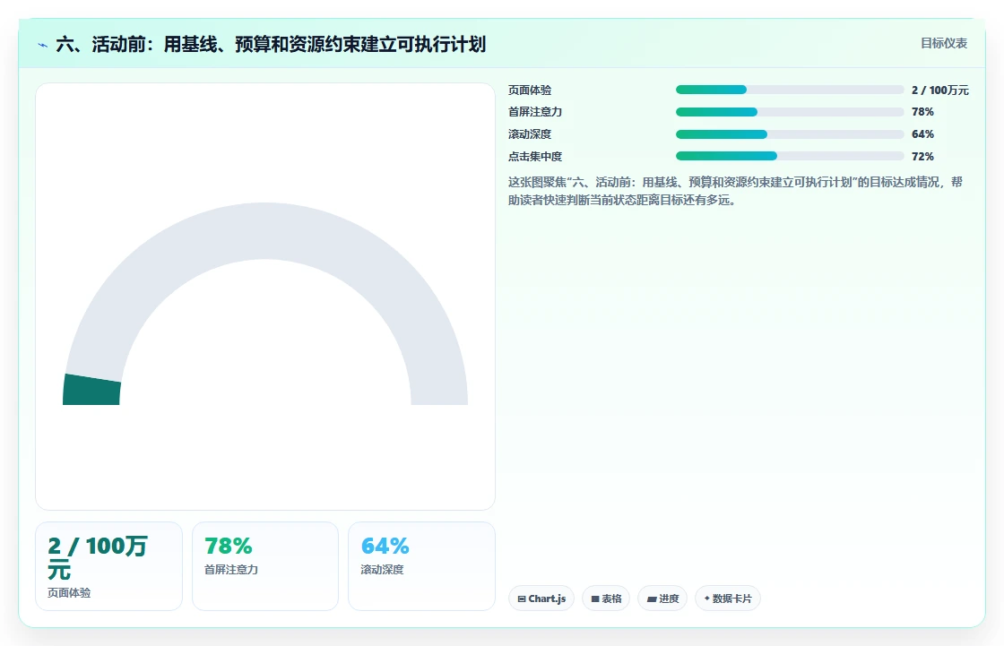The height and width of the screenshot is (646, 1004).
Task: Click the 页面体验 caption under 2 / 100万元
Action: [x=69, y=593]
